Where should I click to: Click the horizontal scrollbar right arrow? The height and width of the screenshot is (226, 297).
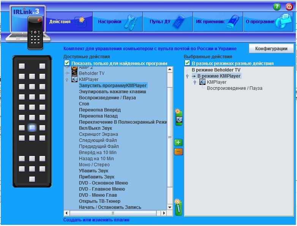click(x=164, y=213)
